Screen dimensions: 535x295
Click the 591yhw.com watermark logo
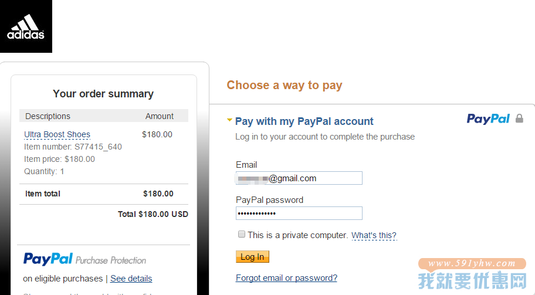coord(472,274)
